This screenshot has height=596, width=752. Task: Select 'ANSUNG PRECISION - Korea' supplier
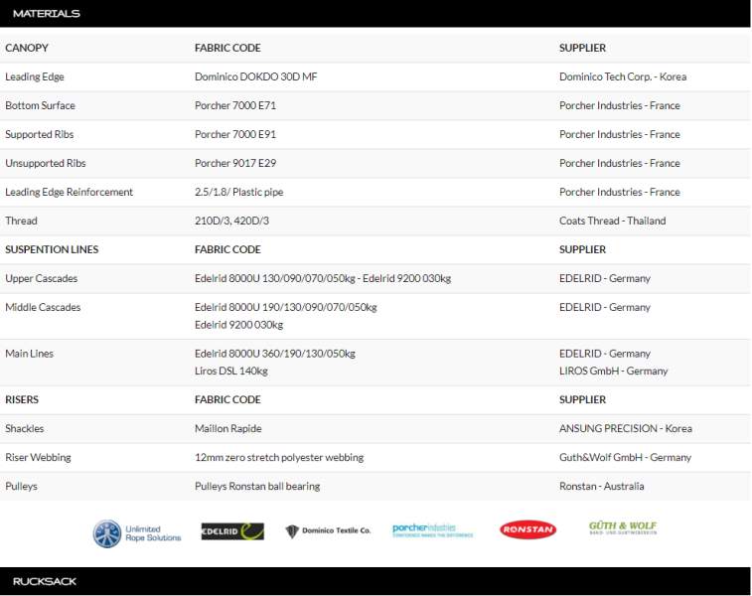[x=626, y=428]
